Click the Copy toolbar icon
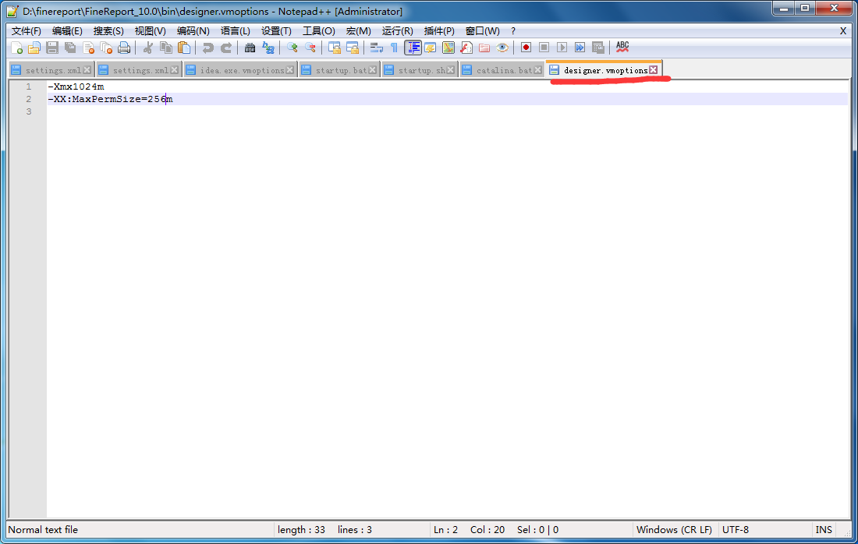Image resolution: width=858 pixels, height=544 pixels. [x=166, y=48]
